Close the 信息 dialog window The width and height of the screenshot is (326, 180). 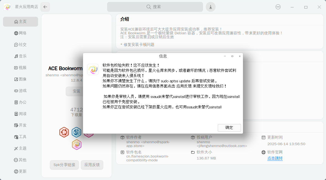[x=240, y=56]
